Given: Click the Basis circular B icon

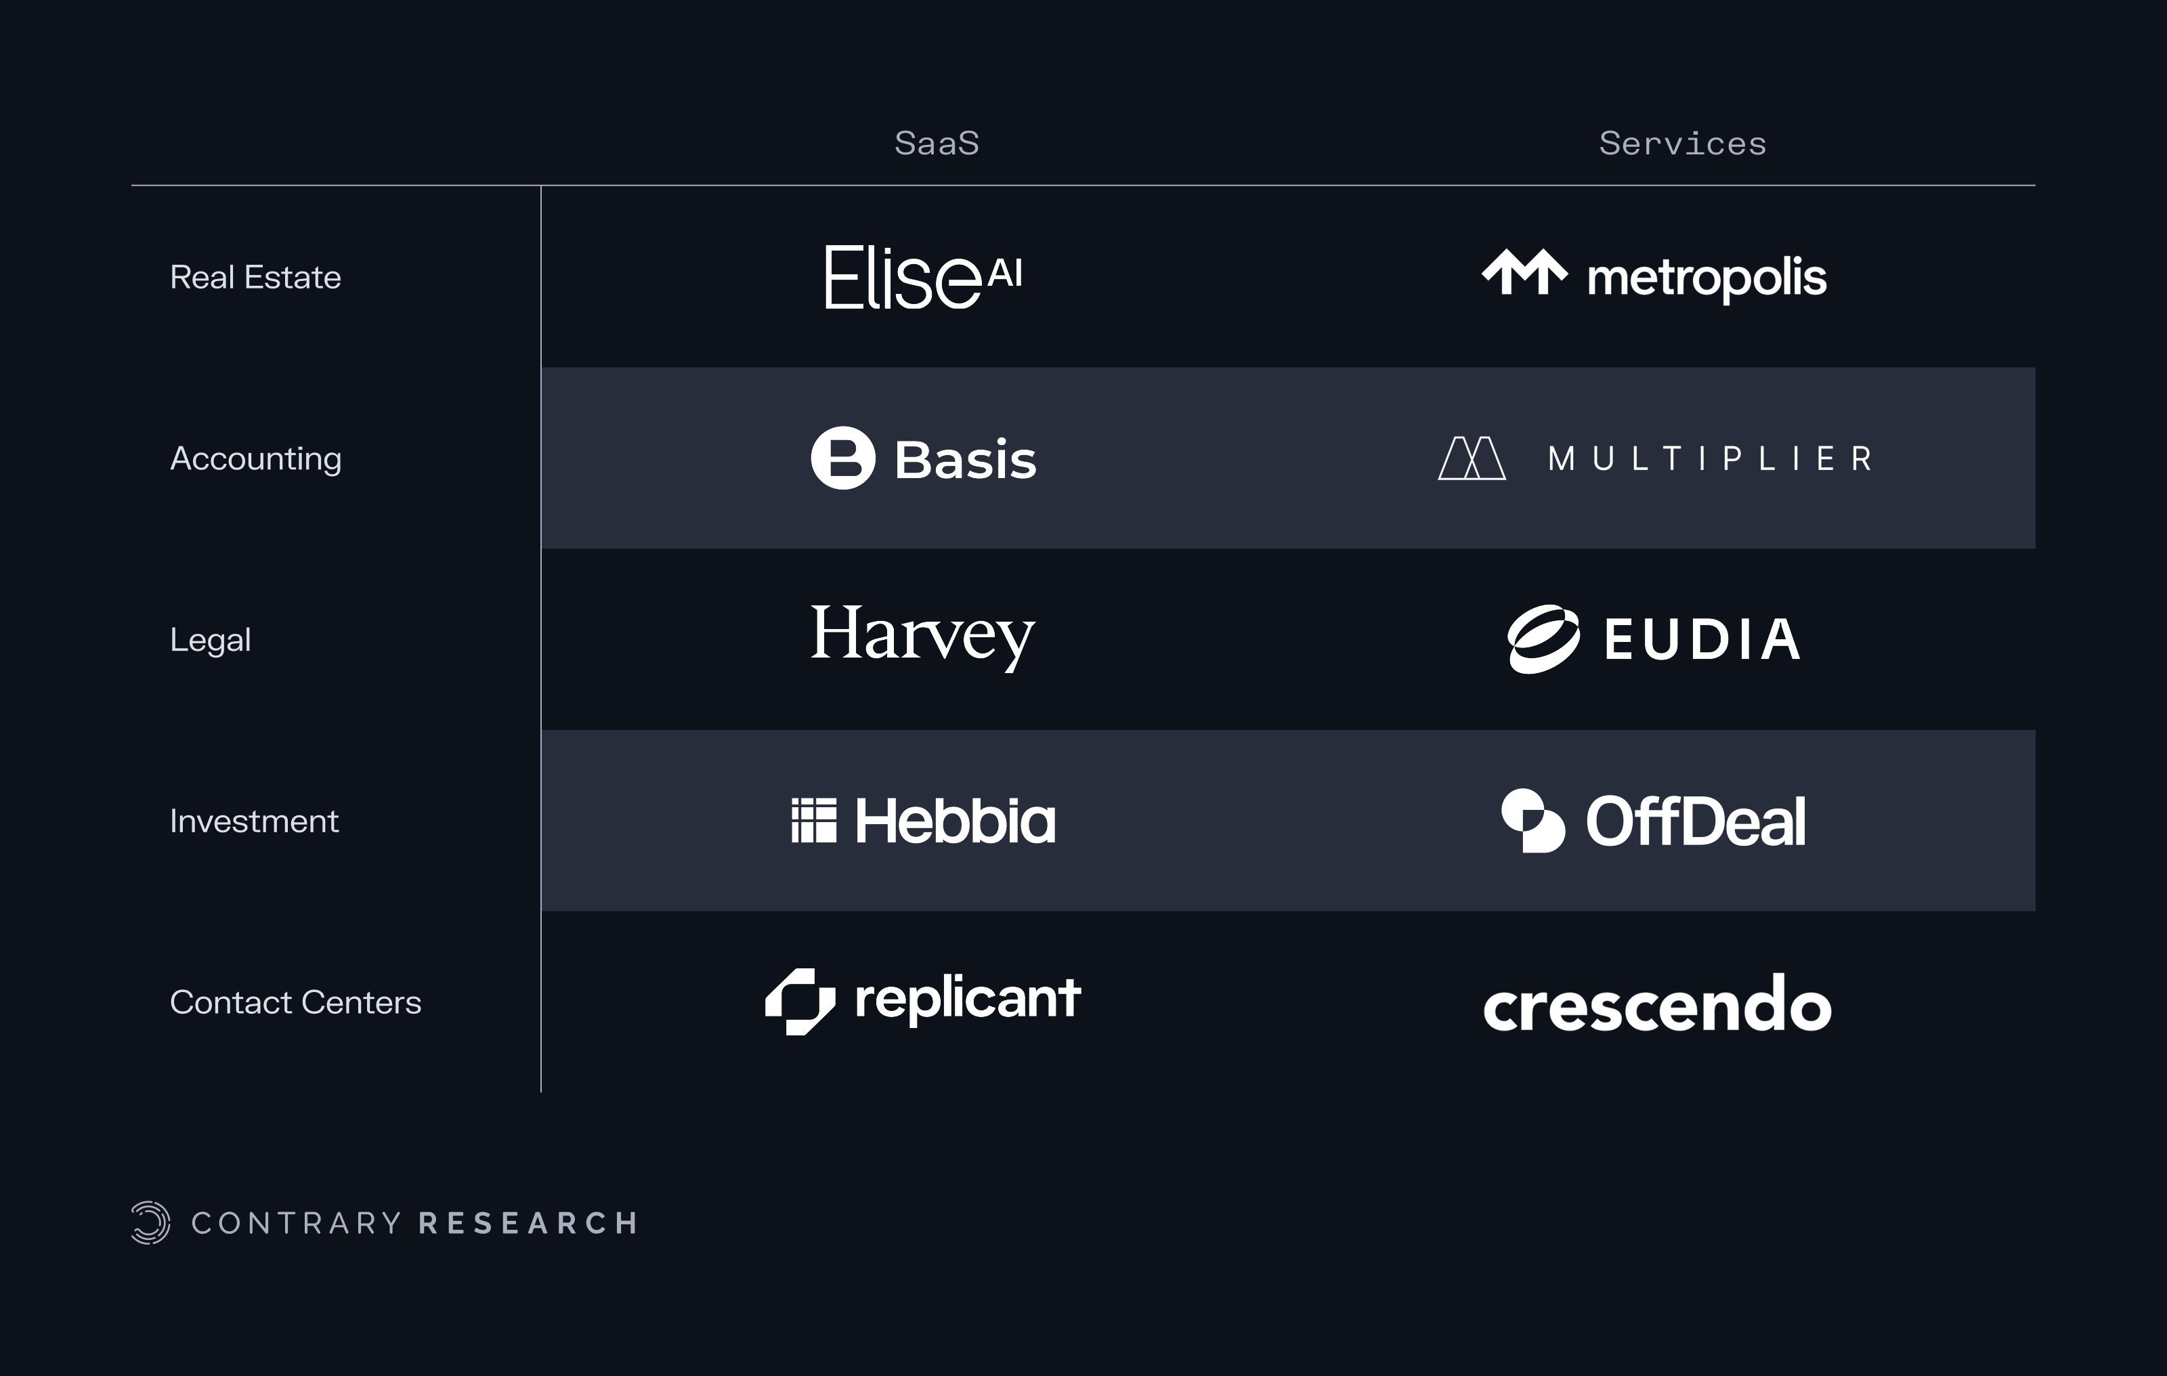Looking at the screenshot, I should click(843, 458).
